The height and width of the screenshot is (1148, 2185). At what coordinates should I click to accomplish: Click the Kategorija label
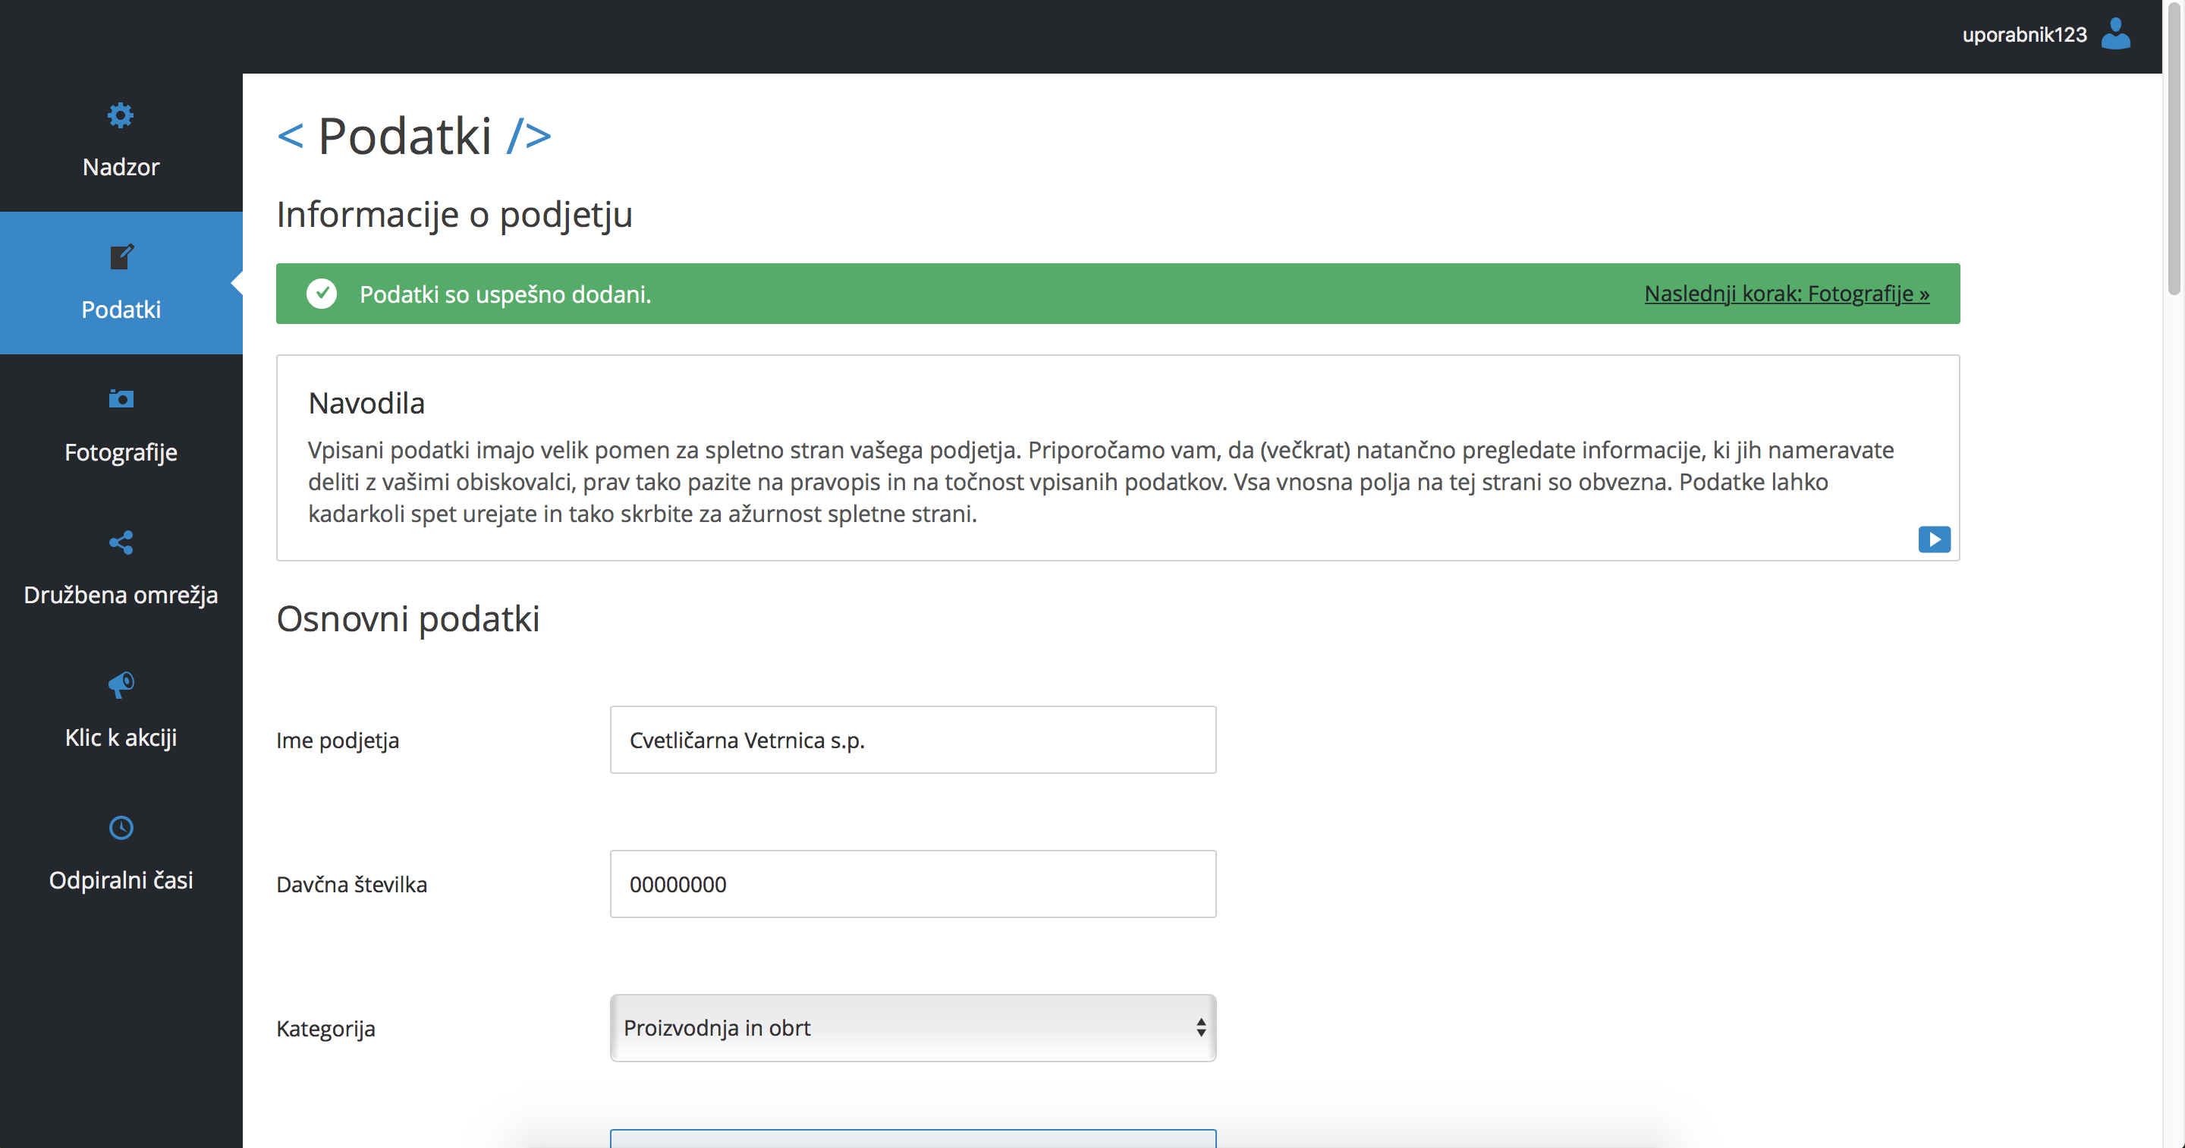click(x=325, y=1028)
